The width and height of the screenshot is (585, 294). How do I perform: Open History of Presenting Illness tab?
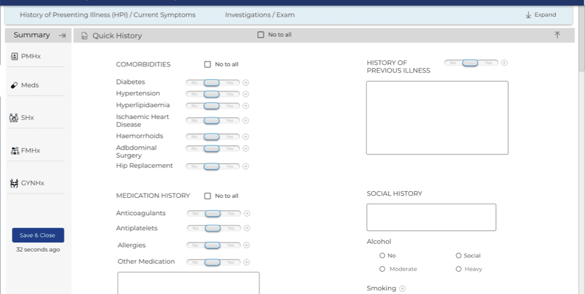[107, 15]
